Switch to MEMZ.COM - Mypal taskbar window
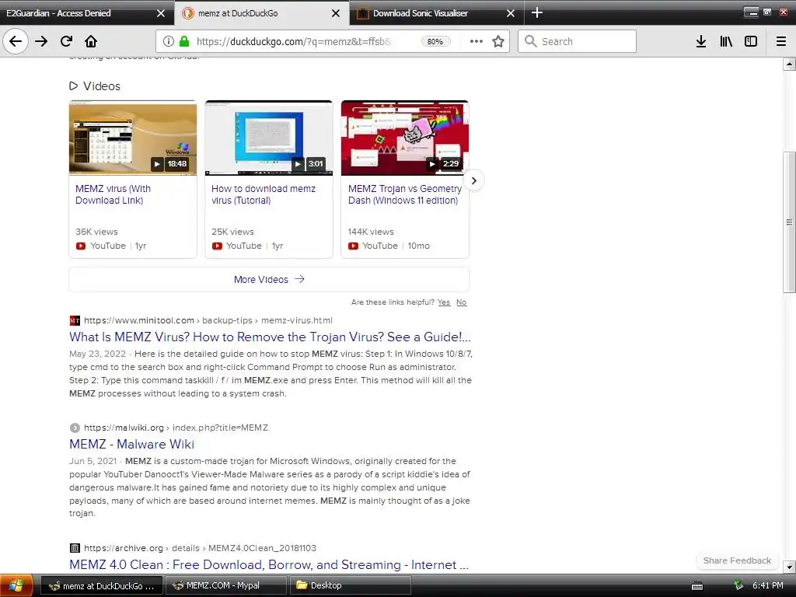Screen dimensions: 796x597 pos(226,585)
